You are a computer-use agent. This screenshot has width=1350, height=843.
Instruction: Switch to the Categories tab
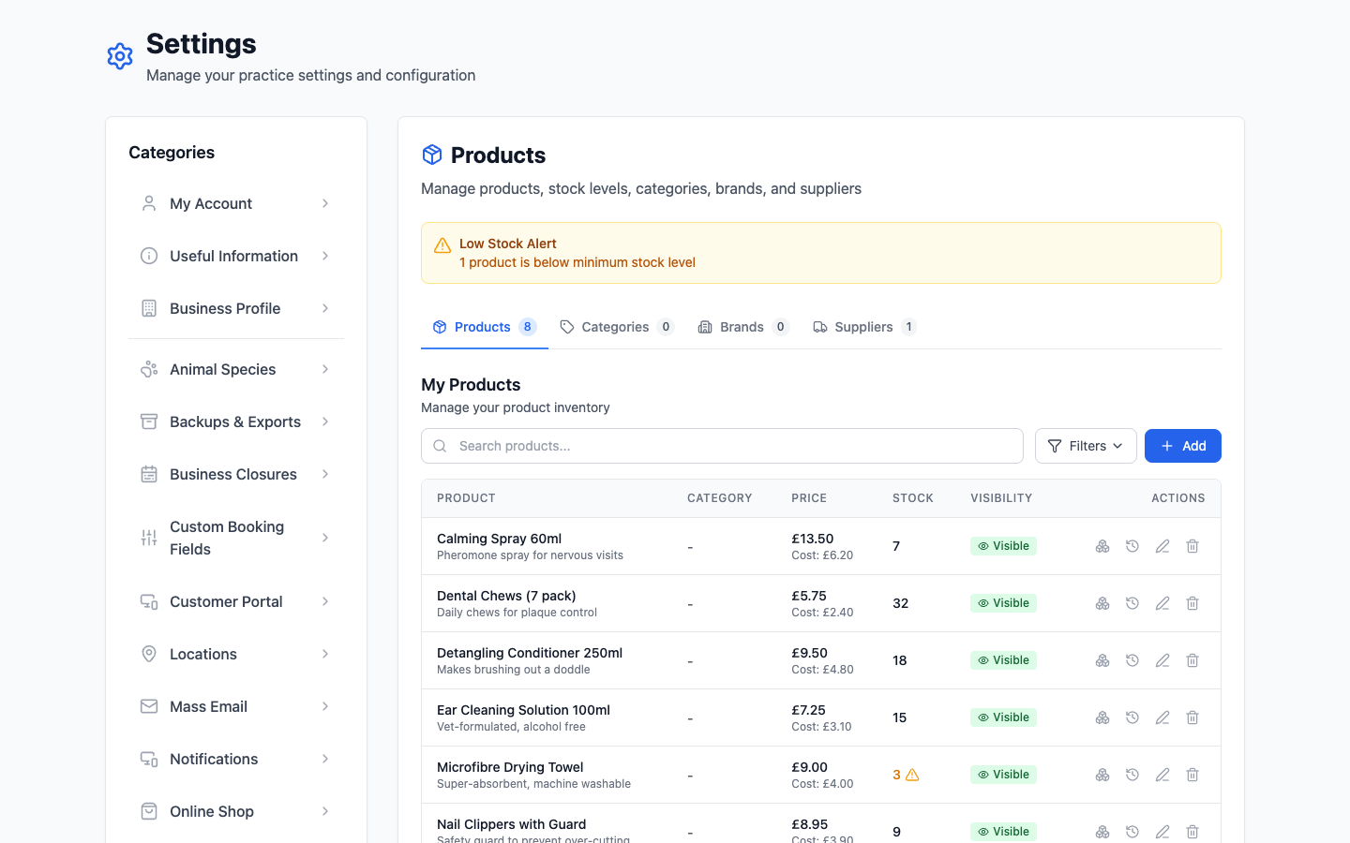pos(617,327)
